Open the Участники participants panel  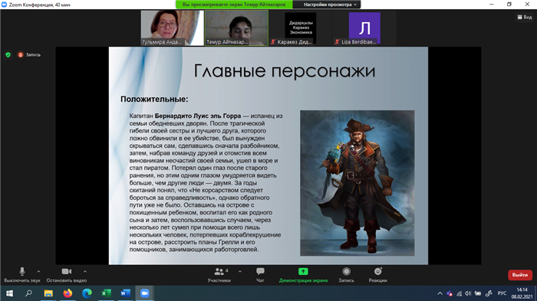point(219,275)
